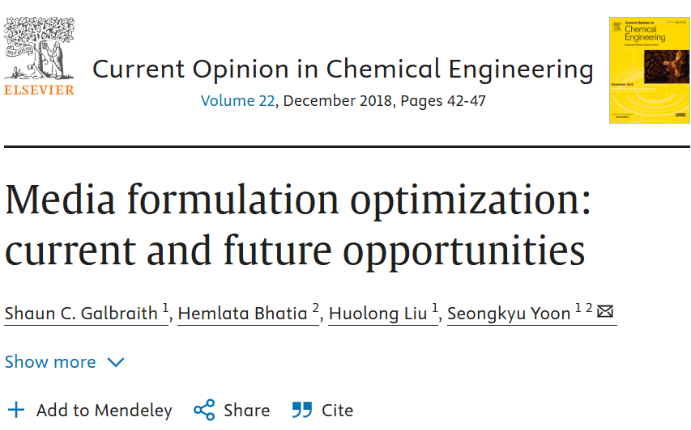Click the quotation marks cite icon
The width and height of the screenshot is (691, 430).
click(x=302, y=409)
